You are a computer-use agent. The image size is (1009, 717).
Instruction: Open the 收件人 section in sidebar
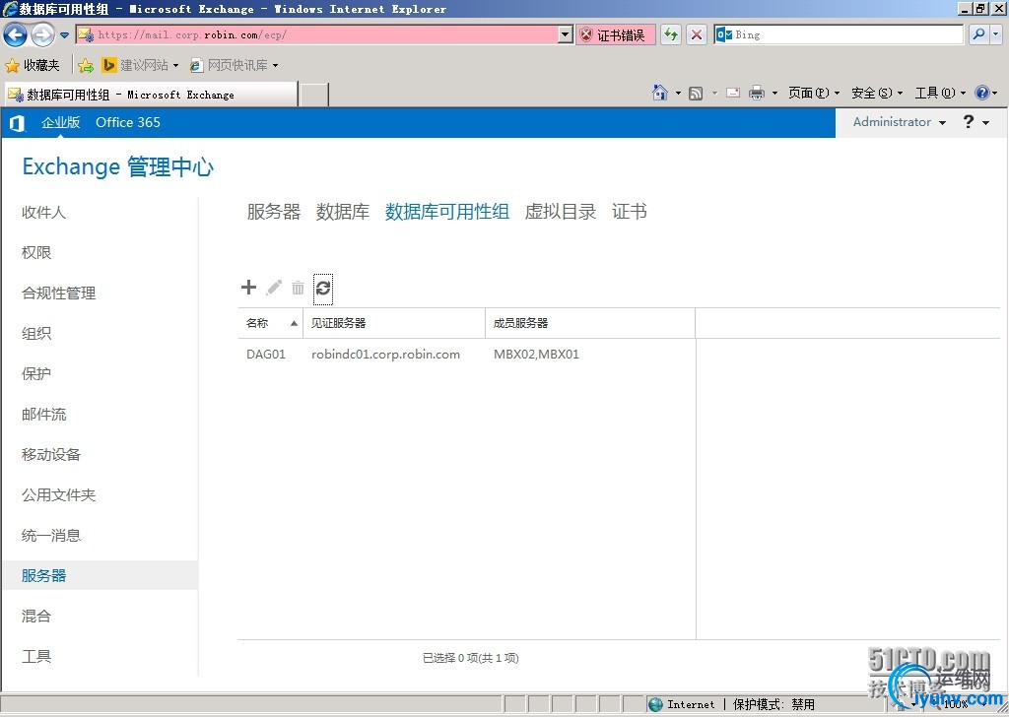point(44,213)
